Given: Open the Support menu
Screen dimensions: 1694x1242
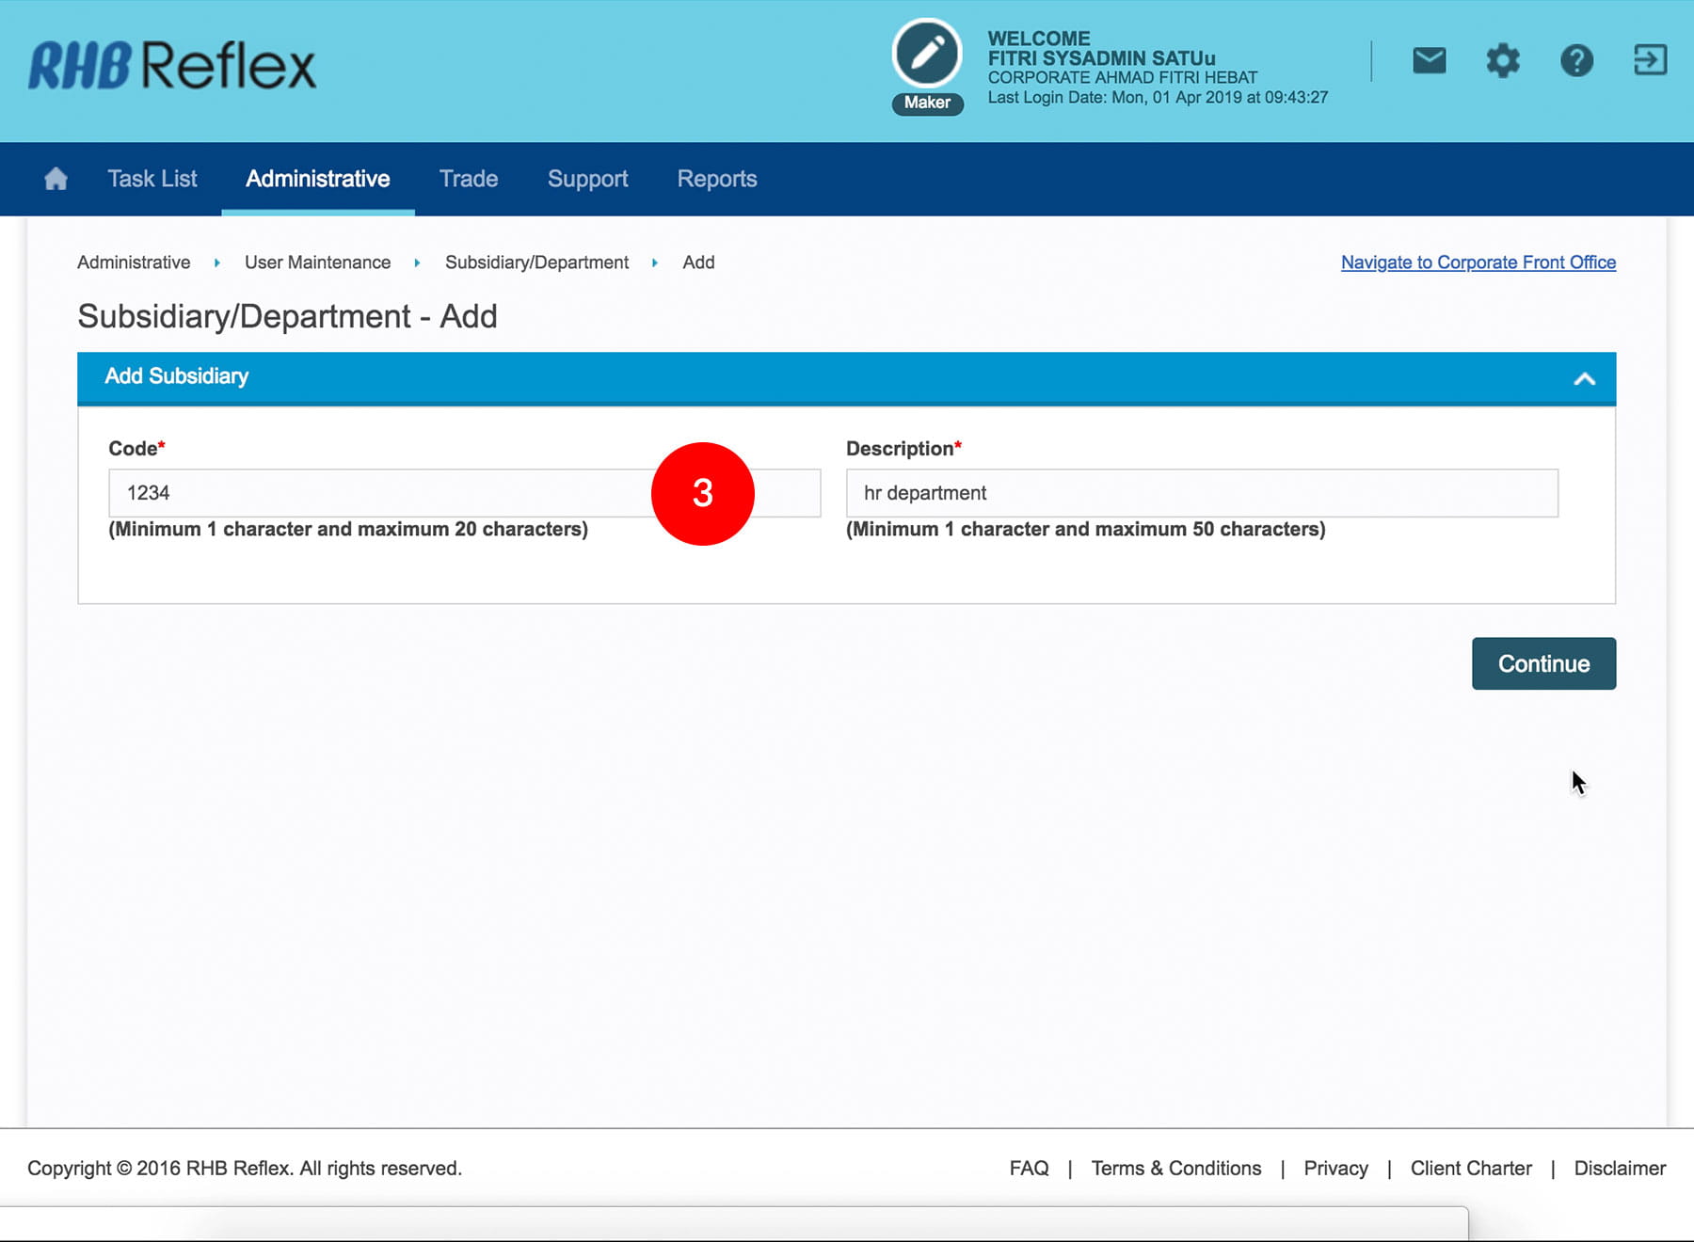Looking at the screenshot, I should pyautogui.click(x=587, y=179).
